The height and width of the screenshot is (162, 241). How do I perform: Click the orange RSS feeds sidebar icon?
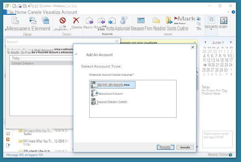8,139
